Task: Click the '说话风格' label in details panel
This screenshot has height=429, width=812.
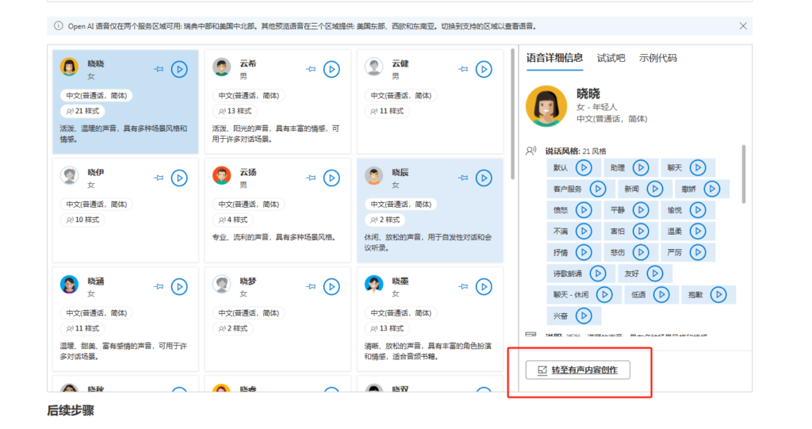Action: [562, 151]
